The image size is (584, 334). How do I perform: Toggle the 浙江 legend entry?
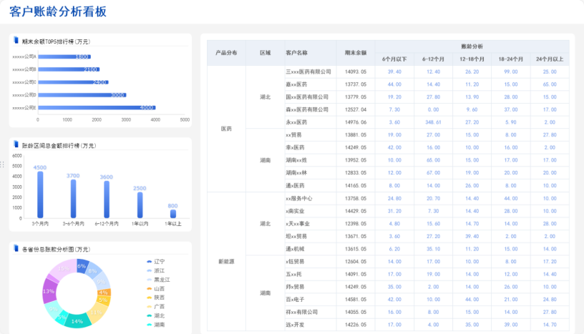pyautogui.click(x=158, y=271)
